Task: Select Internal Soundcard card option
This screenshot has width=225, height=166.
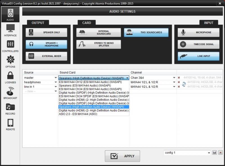Action: (x=98, y=32)
